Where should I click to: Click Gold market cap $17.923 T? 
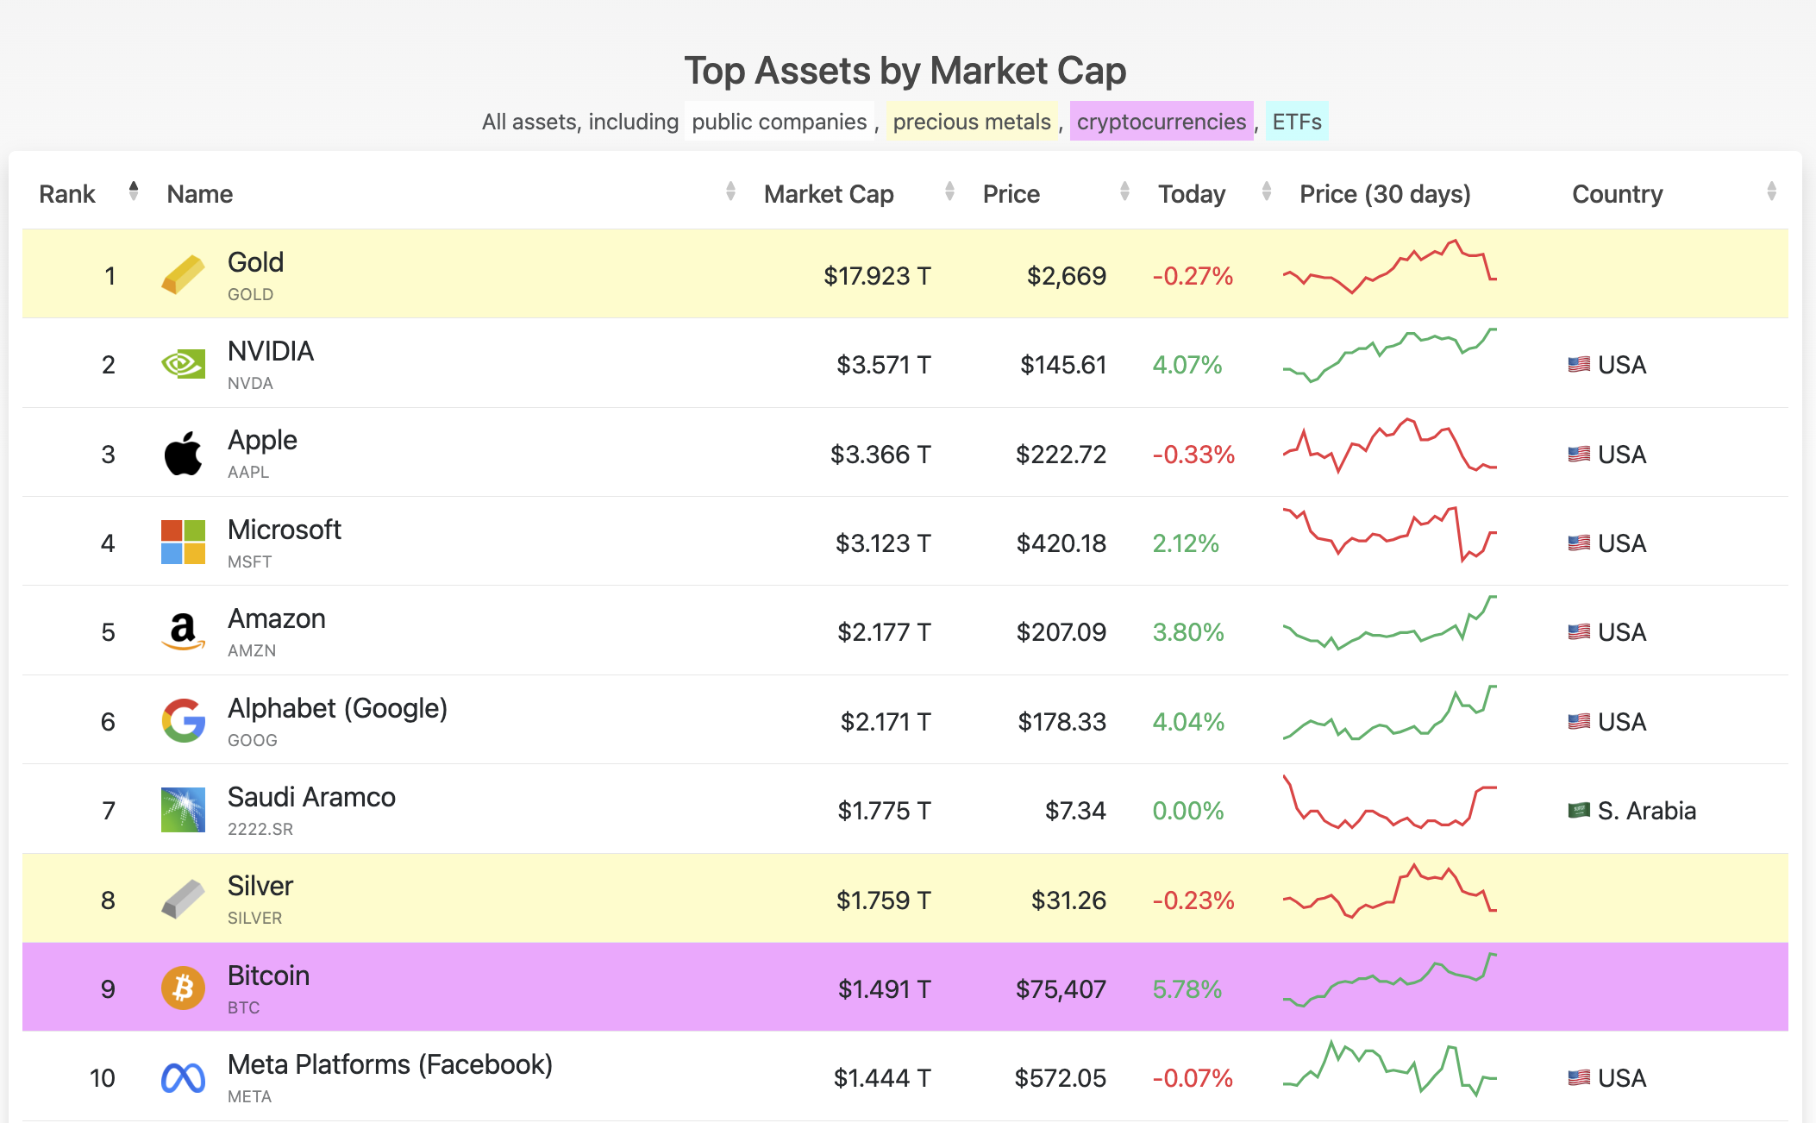(x=877, y=276)
